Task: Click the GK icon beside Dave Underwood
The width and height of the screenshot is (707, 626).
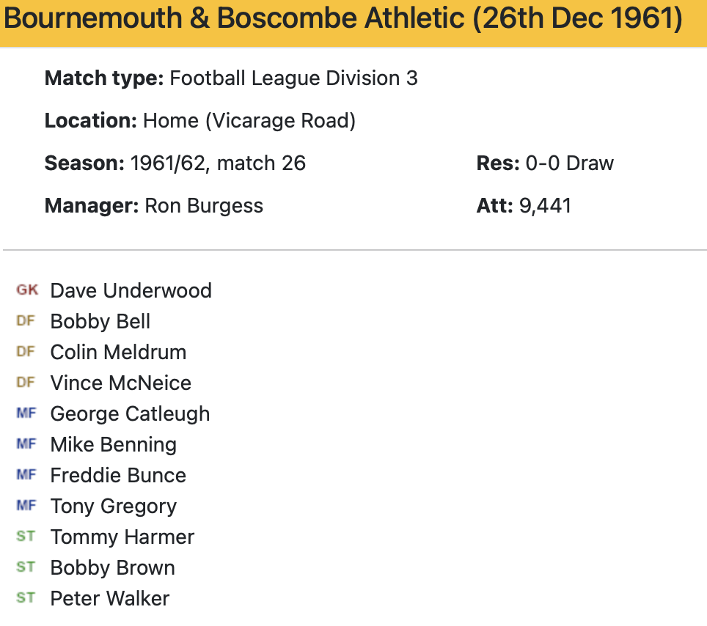Action: coord(27,290)
